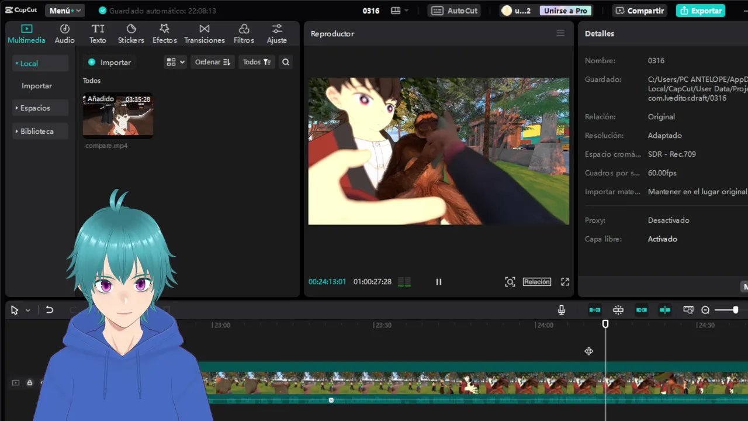Click Unirse a Pro button
This screenshot has width=748, height=421.
[x=566, y=11]
